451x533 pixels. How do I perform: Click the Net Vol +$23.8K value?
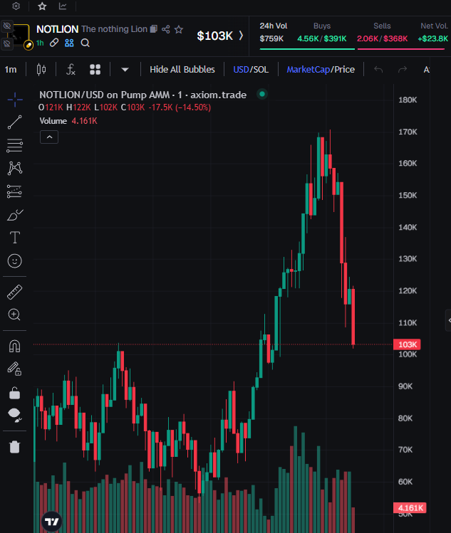pyautogui.click(x=432, y=38)
